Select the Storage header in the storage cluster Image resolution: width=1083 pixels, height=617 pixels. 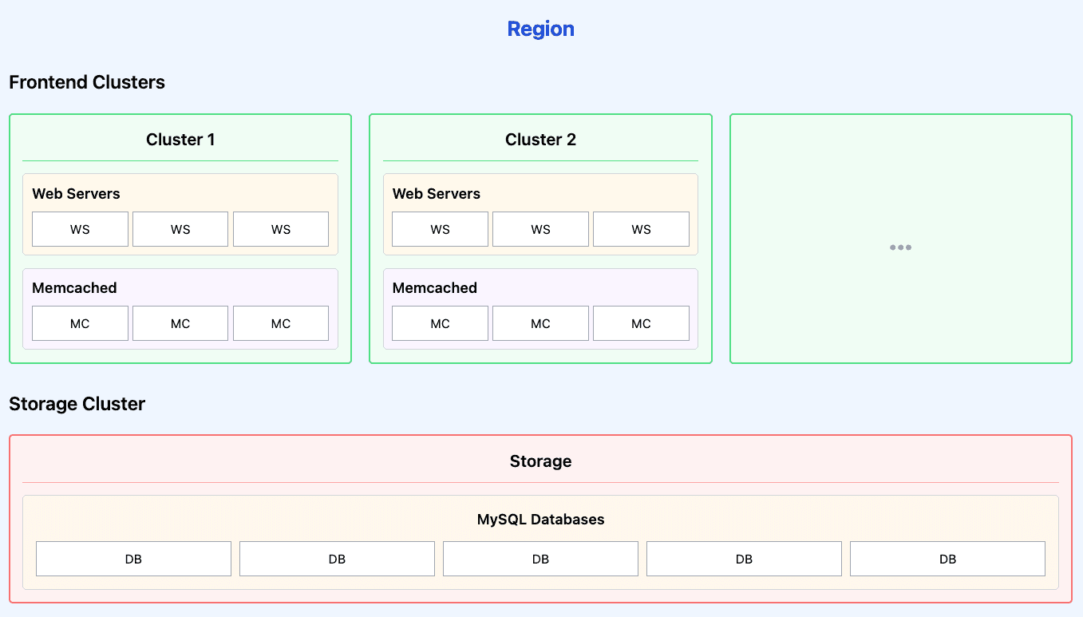coord(540,461)
